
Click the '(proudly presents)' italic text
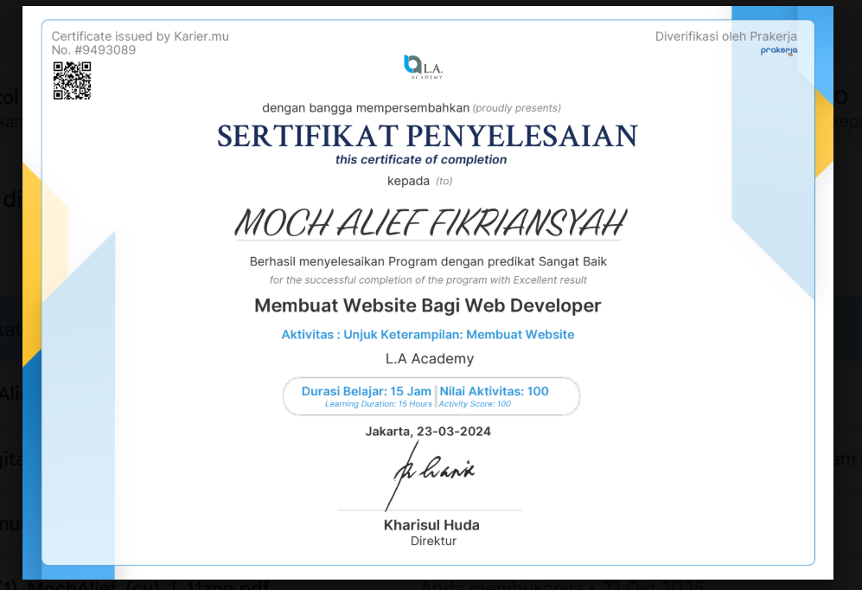(517, 108)
